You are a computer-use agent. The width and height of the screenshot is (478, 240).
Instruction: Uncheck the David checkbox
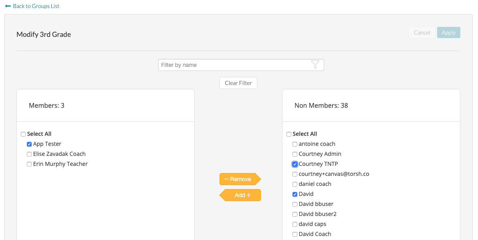295,194
